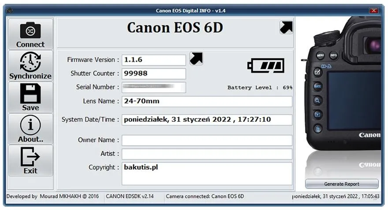Select the Firmware Version field
388x210 pixels.
(154, 60)
